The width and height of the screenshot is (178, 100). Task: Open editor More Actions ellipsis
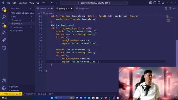(x=174, y=8)
